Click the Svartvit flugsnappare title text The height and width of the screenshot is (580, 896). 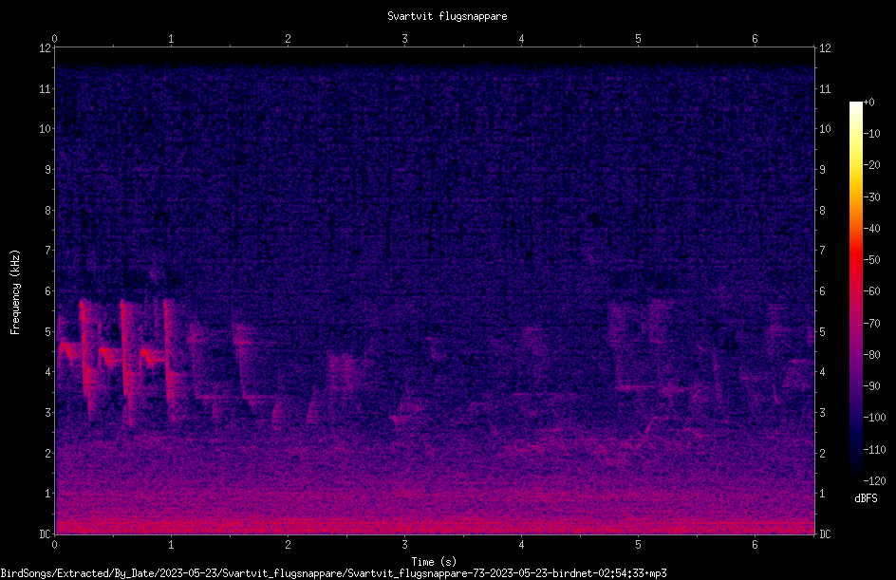[x=447, y=16]
